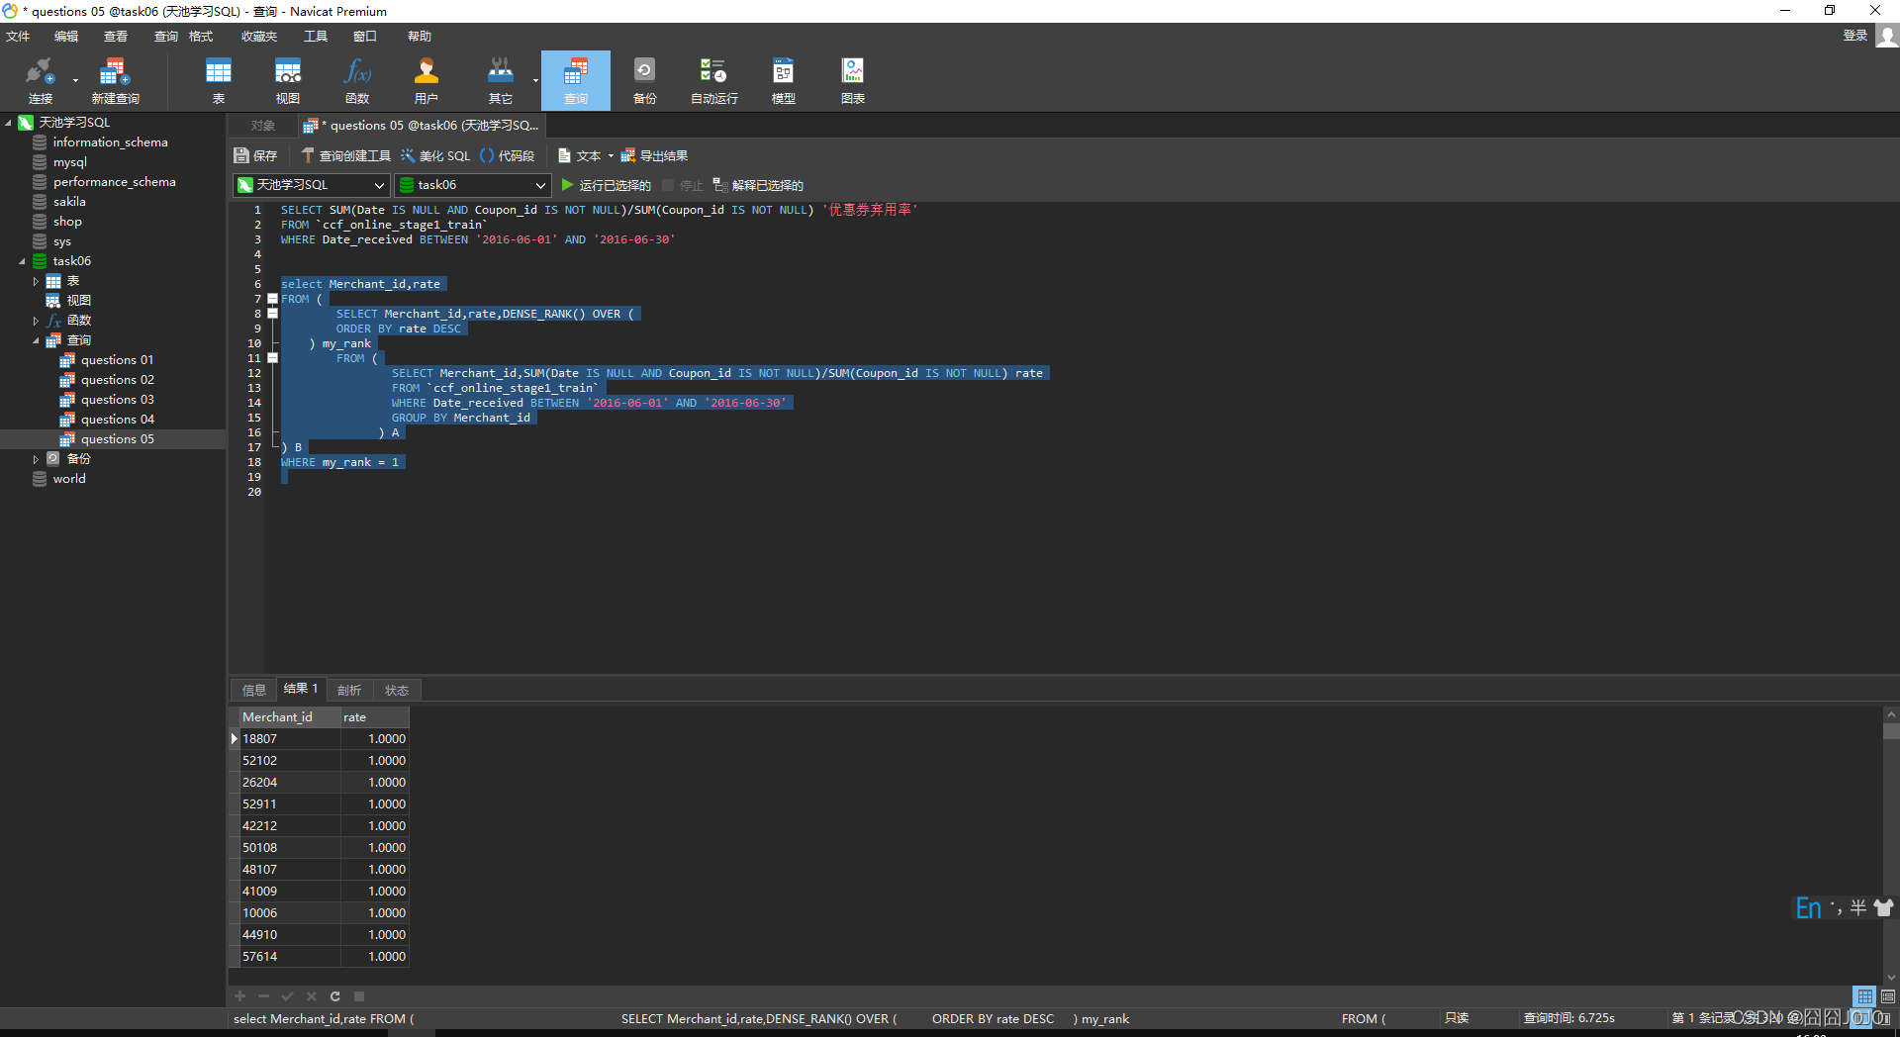The image size is (1900, 1037).
Task: Open the 视图 views toolbar icon
Action: point(287,80)
